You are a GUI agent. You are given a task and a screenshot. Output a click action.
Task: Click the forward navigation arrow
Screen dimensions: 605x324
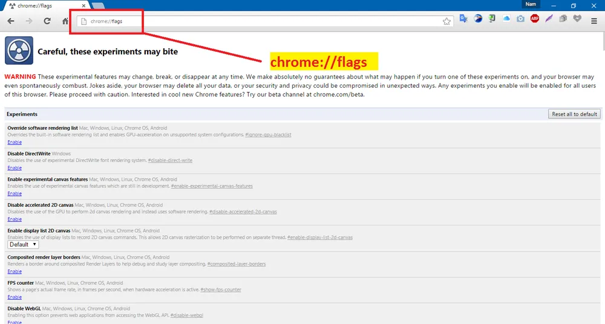pyautogui.click(x=29, y=21)
